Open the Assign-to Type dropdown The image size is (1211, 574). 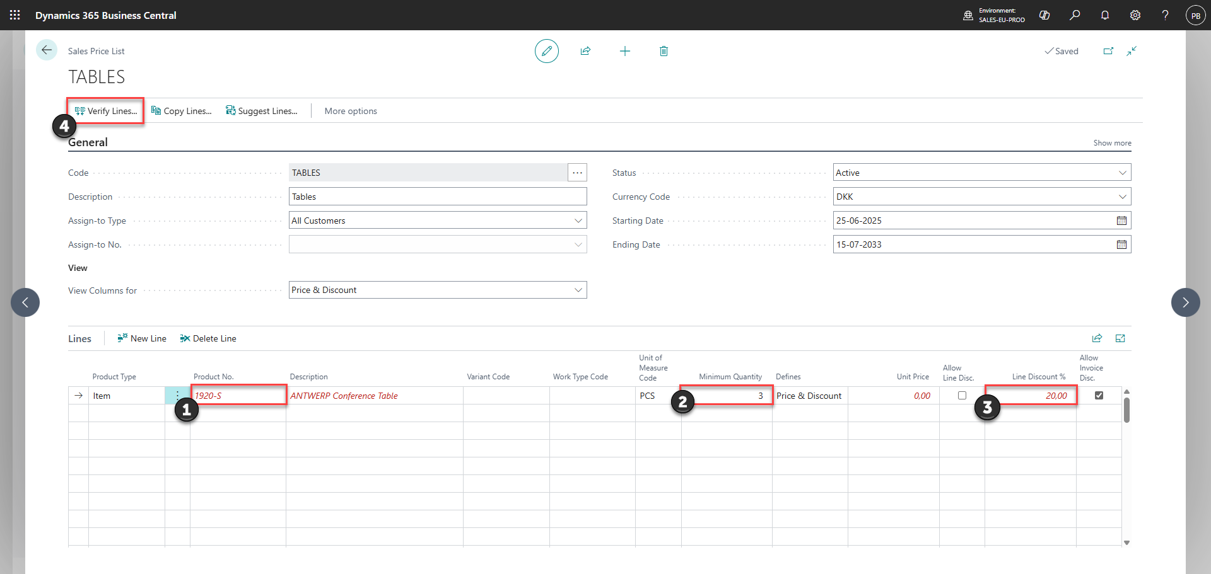(578, 221)
